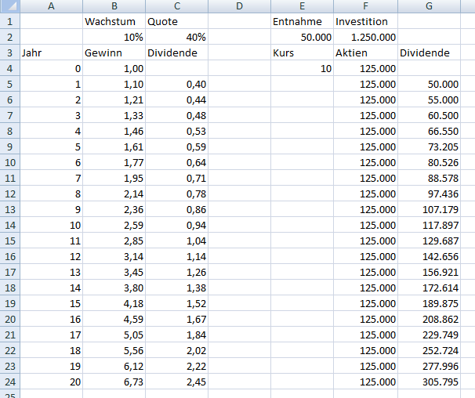Select the cell showing 252.724
The height and width of the screenshot is (398, 475).
pos(429,350)
